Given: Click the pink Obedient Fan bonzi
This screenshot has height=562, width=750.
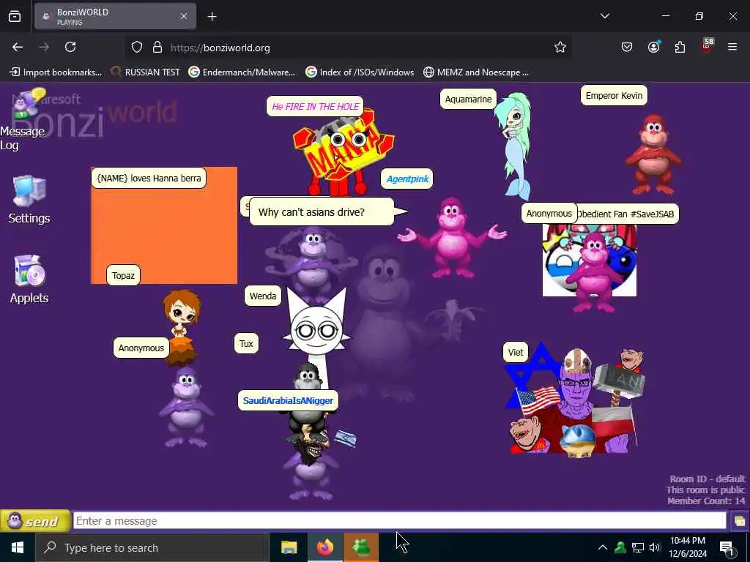Looking at the screenshot, I should (593, 271).
